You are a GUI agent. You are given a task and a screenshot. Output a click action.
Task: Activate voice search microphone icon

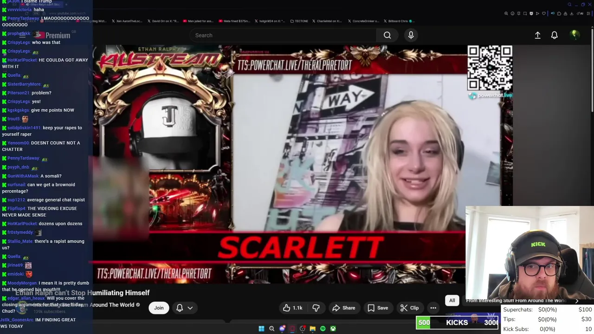click(411, 35)
